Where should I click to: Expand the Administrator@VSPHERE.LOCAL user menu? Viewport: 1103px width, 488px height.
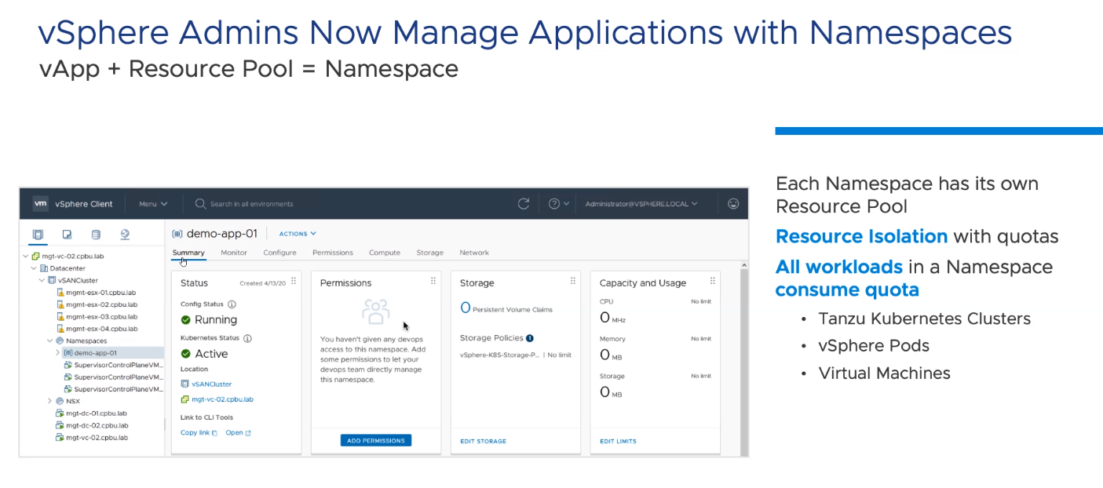coord(641,204)
